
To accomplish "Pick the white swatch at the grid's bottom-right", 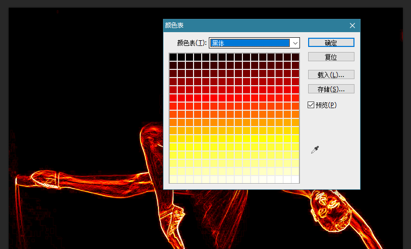I will (295, 179).
